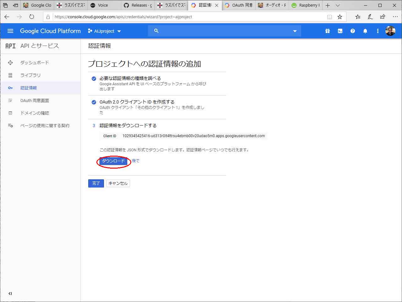Open the user account avatar

click(x=390, y=31)
